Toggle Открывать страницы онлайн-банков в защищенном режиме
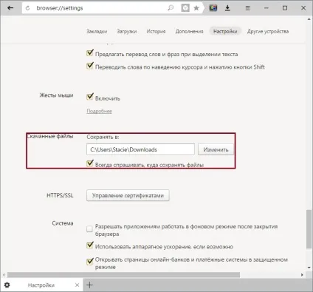The width and height of the screenshot is (313, 292). click(90, 262)
